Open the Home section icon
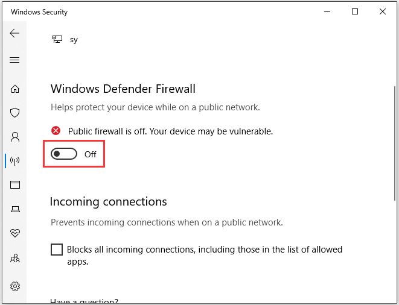The image size is (399, 305). (15, 89)
